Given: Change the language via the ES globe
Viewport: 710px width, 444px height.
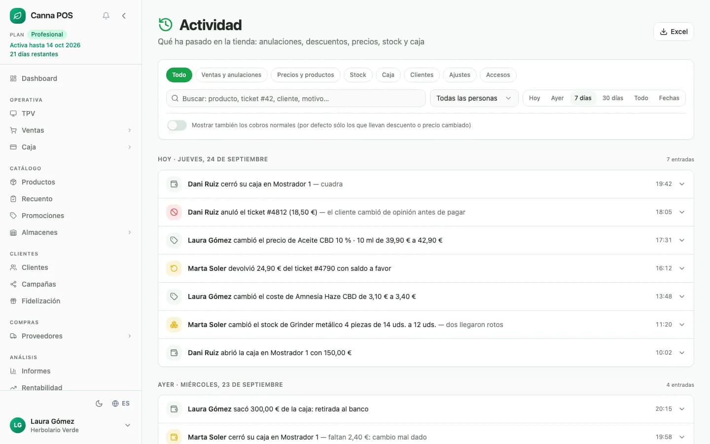Looking at the screenshot, I should (121, 404).
